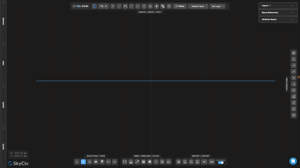
Task: Open the File menu
Action: click(x=103, y=6)
